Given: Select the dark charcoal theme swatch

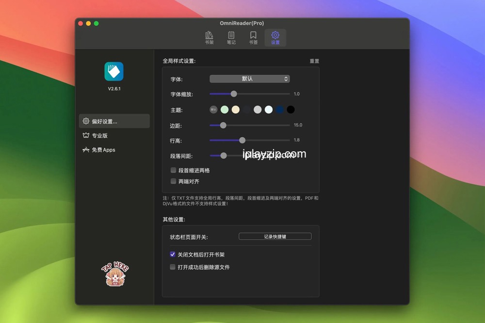Looking at the screenshot, I should tap(246, 110).
